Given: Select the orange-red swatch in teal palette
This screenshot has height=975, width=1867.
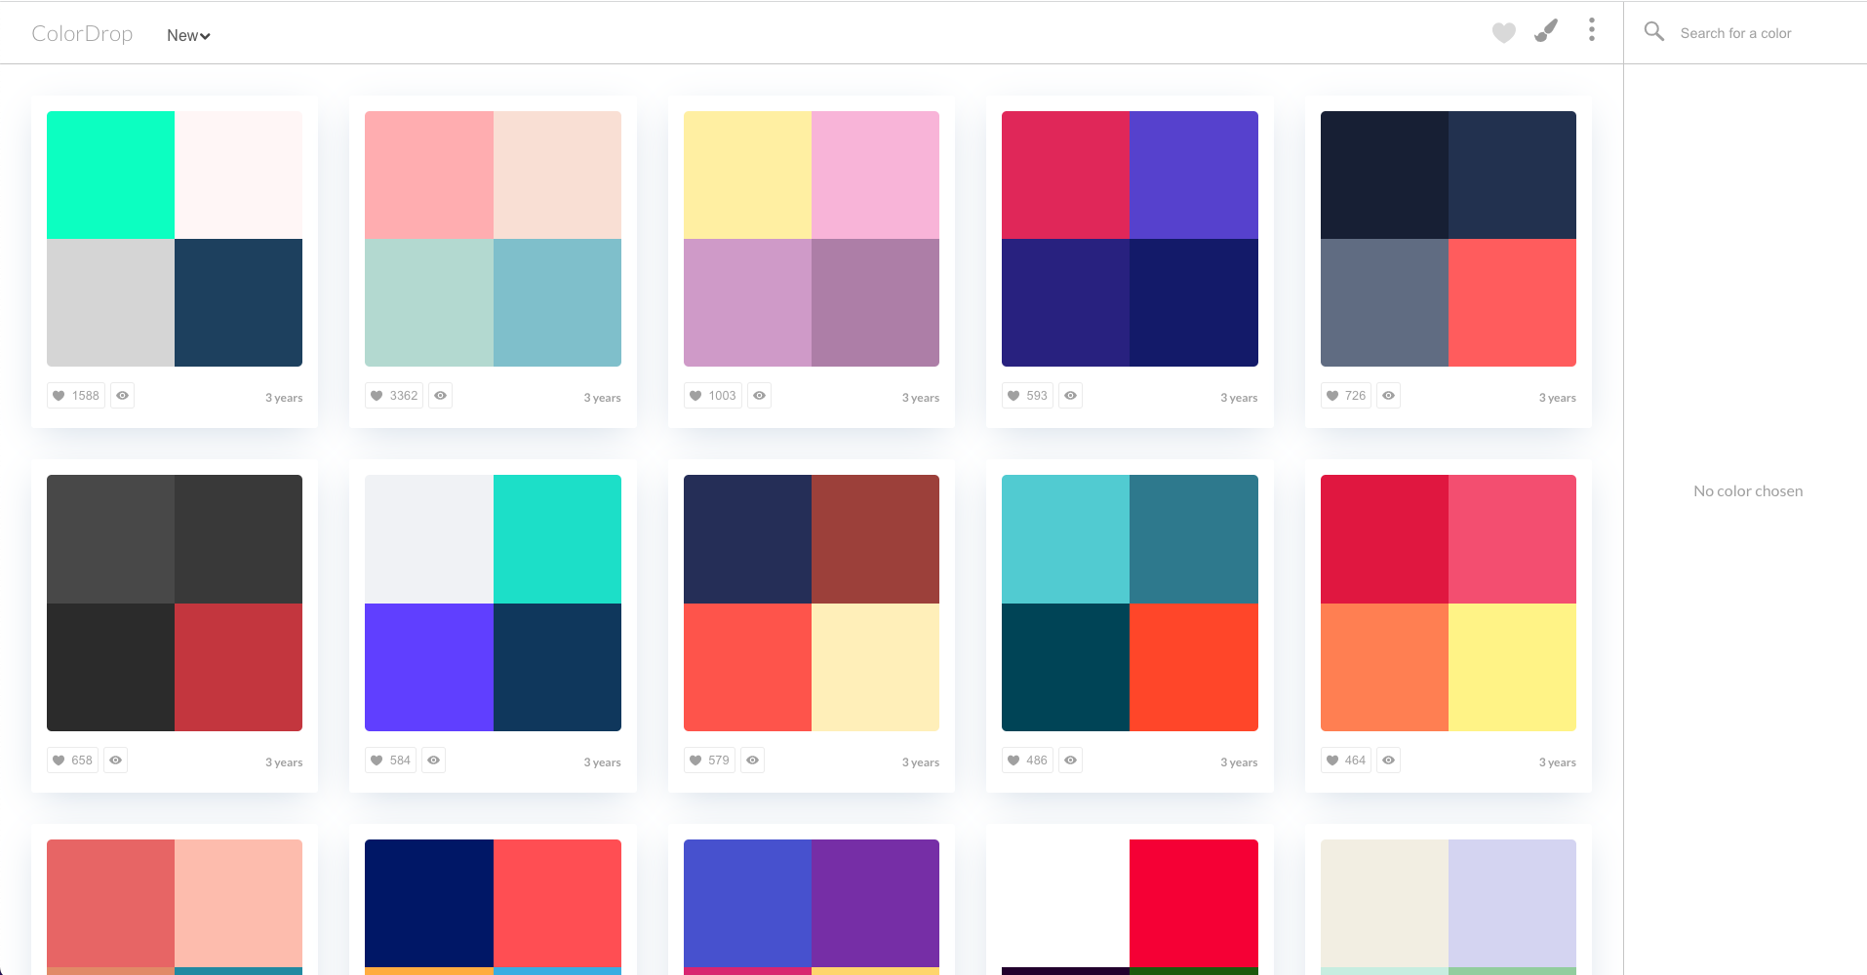Looking at the screenshot, I should pyautogui.click(x=1193, y=667).
